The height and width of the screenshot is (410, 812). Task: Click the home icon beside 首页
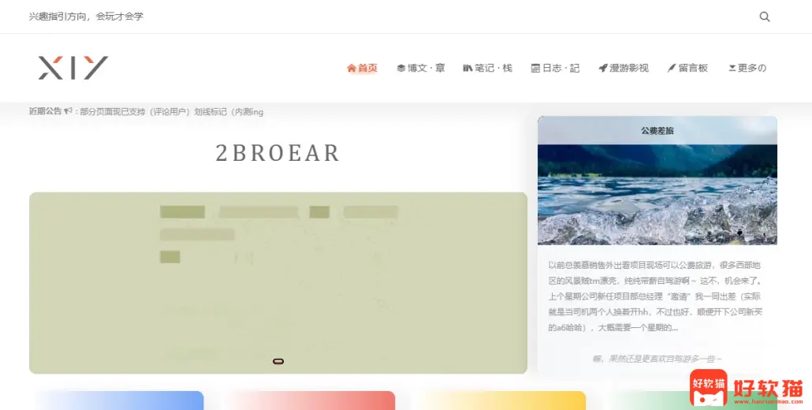(x=352, y=69)
